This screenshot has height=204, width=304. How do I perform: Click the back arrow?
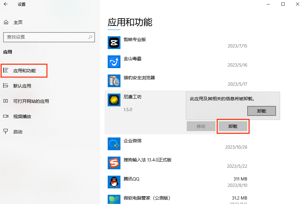[5, 4]
